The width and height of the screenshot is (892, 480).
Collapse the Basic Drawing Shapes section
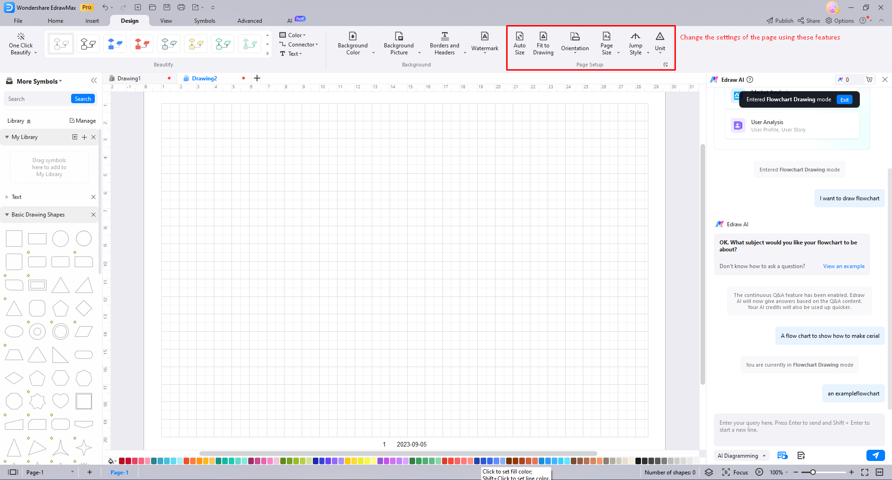point(7,215)
